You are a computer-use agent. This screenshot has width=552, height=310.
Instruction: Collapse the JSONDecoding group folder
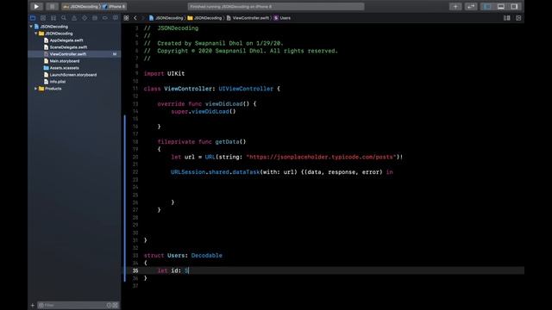pos(36,34)
